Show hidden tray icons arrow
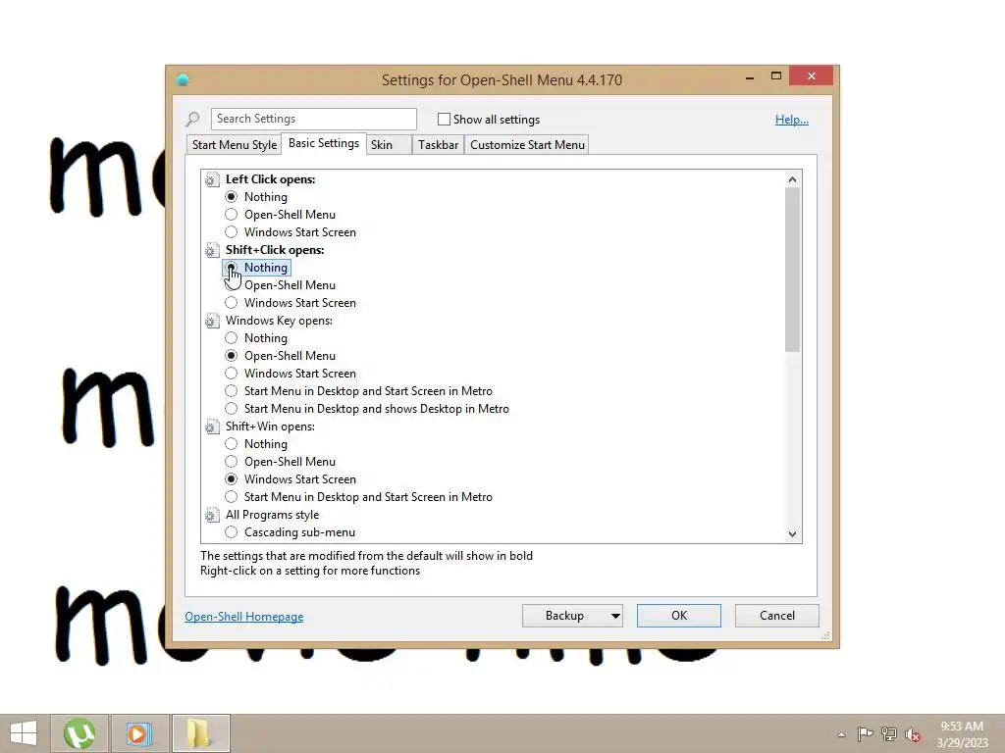The image size is (1005, 753). 841,734
